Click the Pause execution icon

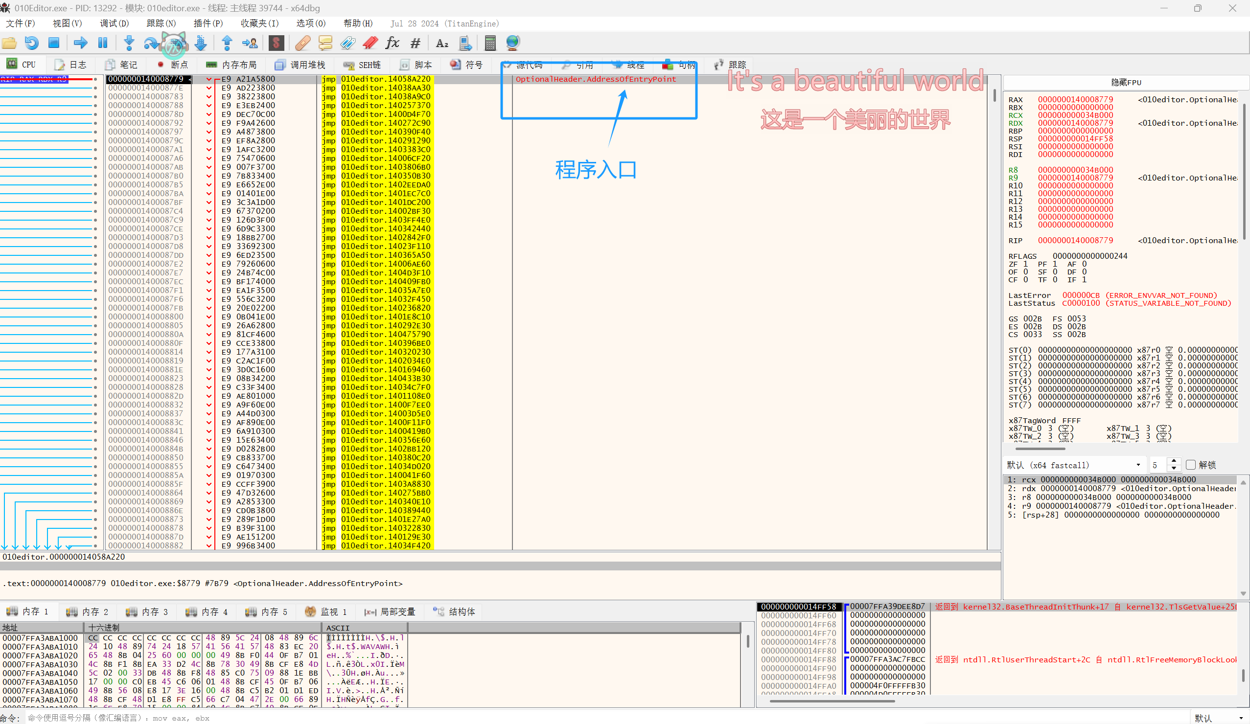coord(103,43)
